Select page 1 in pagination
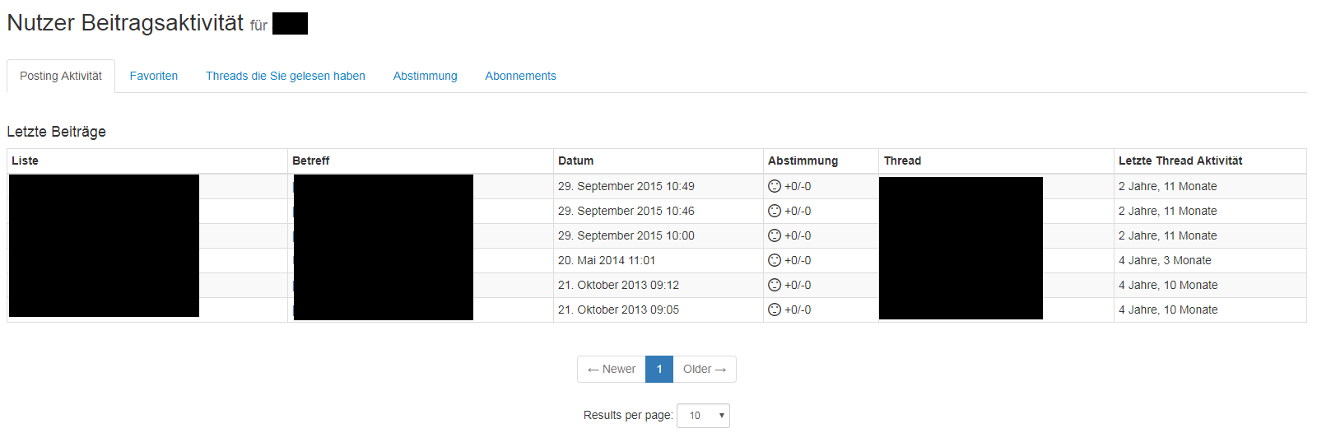 659,370
